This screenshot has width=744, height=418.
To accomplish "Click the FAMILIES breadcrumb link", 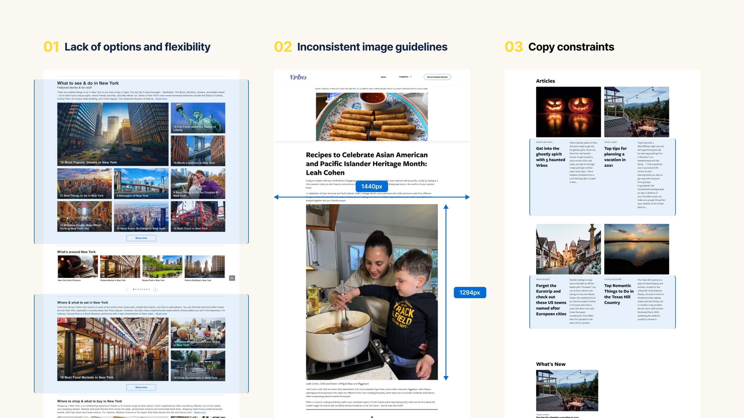I will (325, 89).
